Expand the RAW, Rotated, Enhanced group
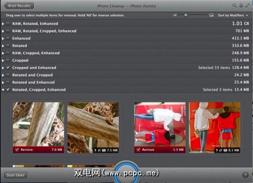This screenshot has height=183, width=253. pyautogui.click(x=3, y=24)
